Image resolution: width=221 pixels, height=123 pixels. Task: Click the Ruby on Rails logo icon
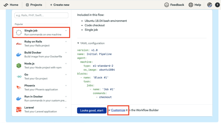pos(19,44)
